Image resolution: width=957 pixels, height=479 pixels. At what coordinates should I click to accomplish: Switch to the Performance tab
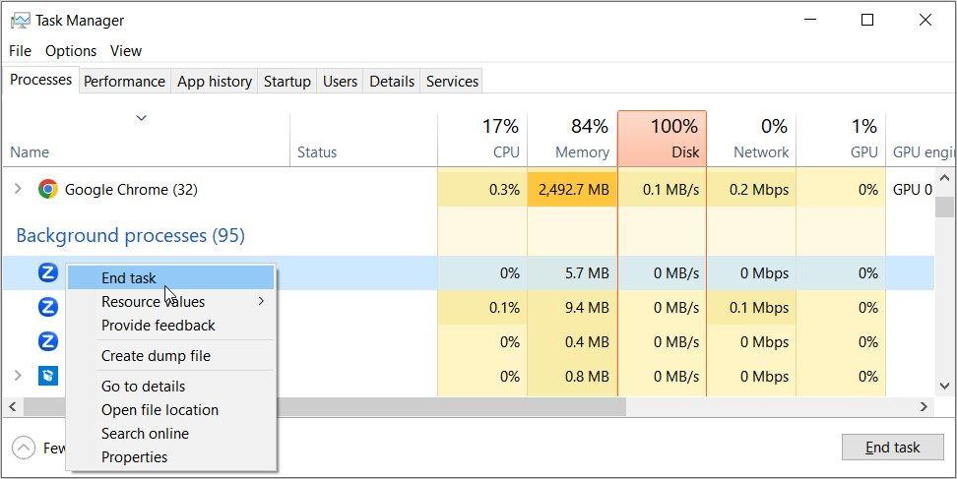point(124,82)
